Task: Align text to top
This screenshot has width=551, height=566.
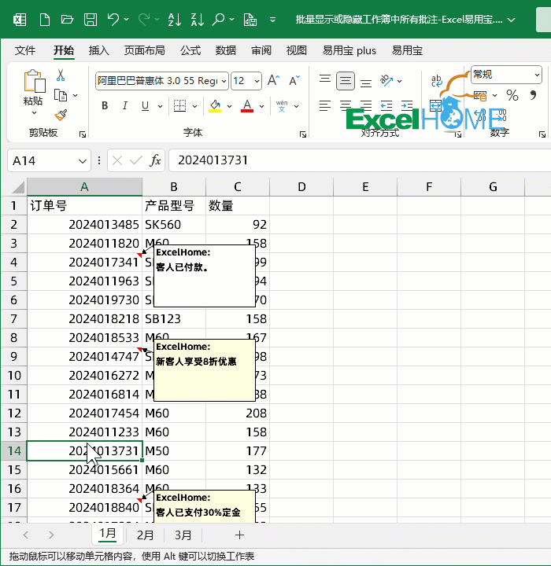Action: [x=325, y=79]
